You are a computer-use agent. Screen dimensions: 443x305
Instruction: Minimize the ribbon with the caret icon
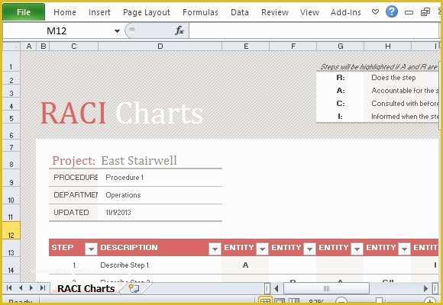pyautogui.click(x=375, y=12)
